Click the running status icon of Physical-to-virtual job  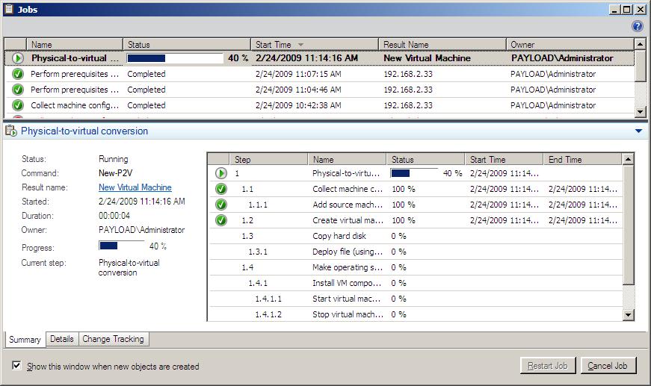tap(18, 58)
